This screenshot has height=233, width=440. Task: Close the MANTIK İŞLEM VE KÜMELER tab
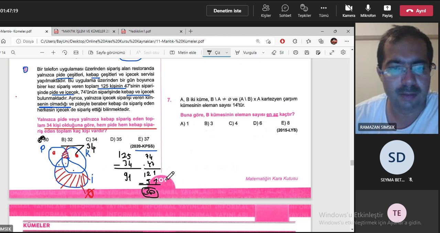(114, 31)
